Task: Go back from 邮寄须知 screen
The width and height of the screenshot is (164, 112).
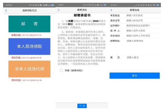Action: click(59, 10)
